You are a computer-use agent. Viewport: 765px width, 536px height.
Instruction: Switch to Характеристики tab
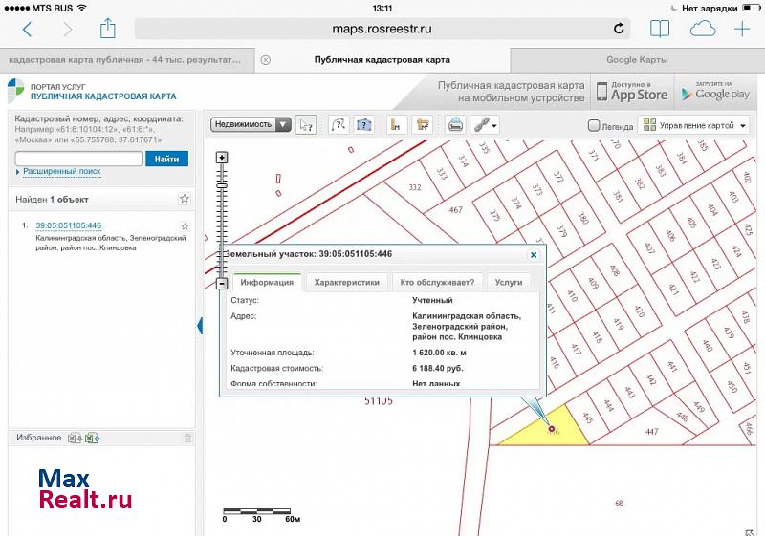coord(348,282)
